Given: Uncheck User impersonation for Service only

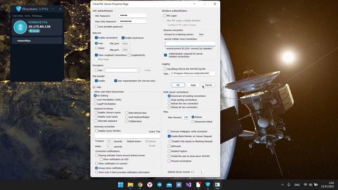Looking at the screenshot, I should click(116, 81).
